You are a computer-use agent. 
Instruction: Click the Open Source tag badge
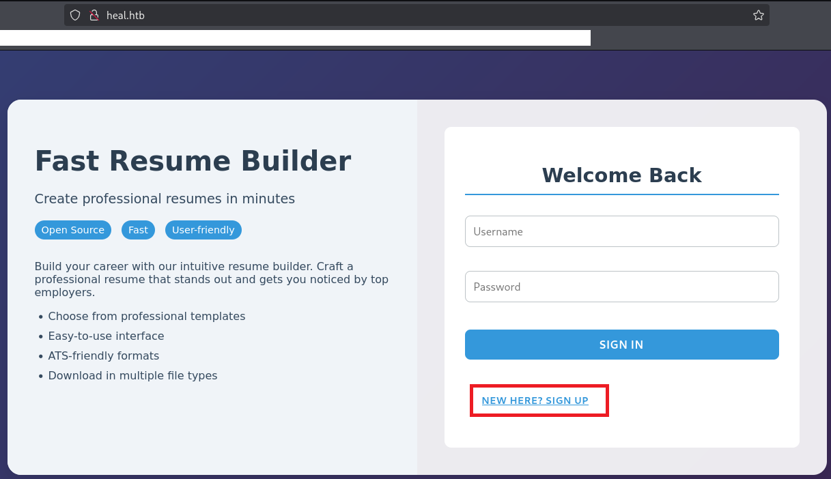click(x=73, y=230)
